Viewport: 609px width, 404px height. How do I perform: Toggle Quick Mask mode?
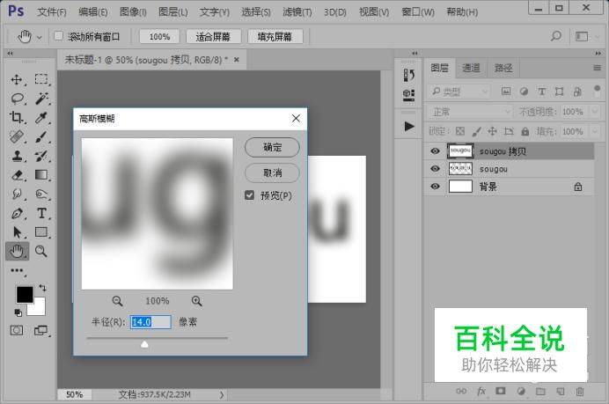point(17,330)
